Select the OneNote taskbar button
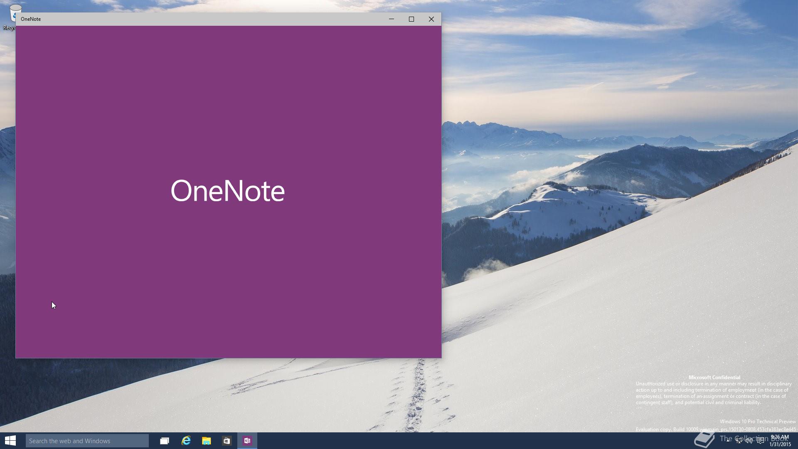The height and width of the screenshot is (449, 798). click(x=247, y=441)
